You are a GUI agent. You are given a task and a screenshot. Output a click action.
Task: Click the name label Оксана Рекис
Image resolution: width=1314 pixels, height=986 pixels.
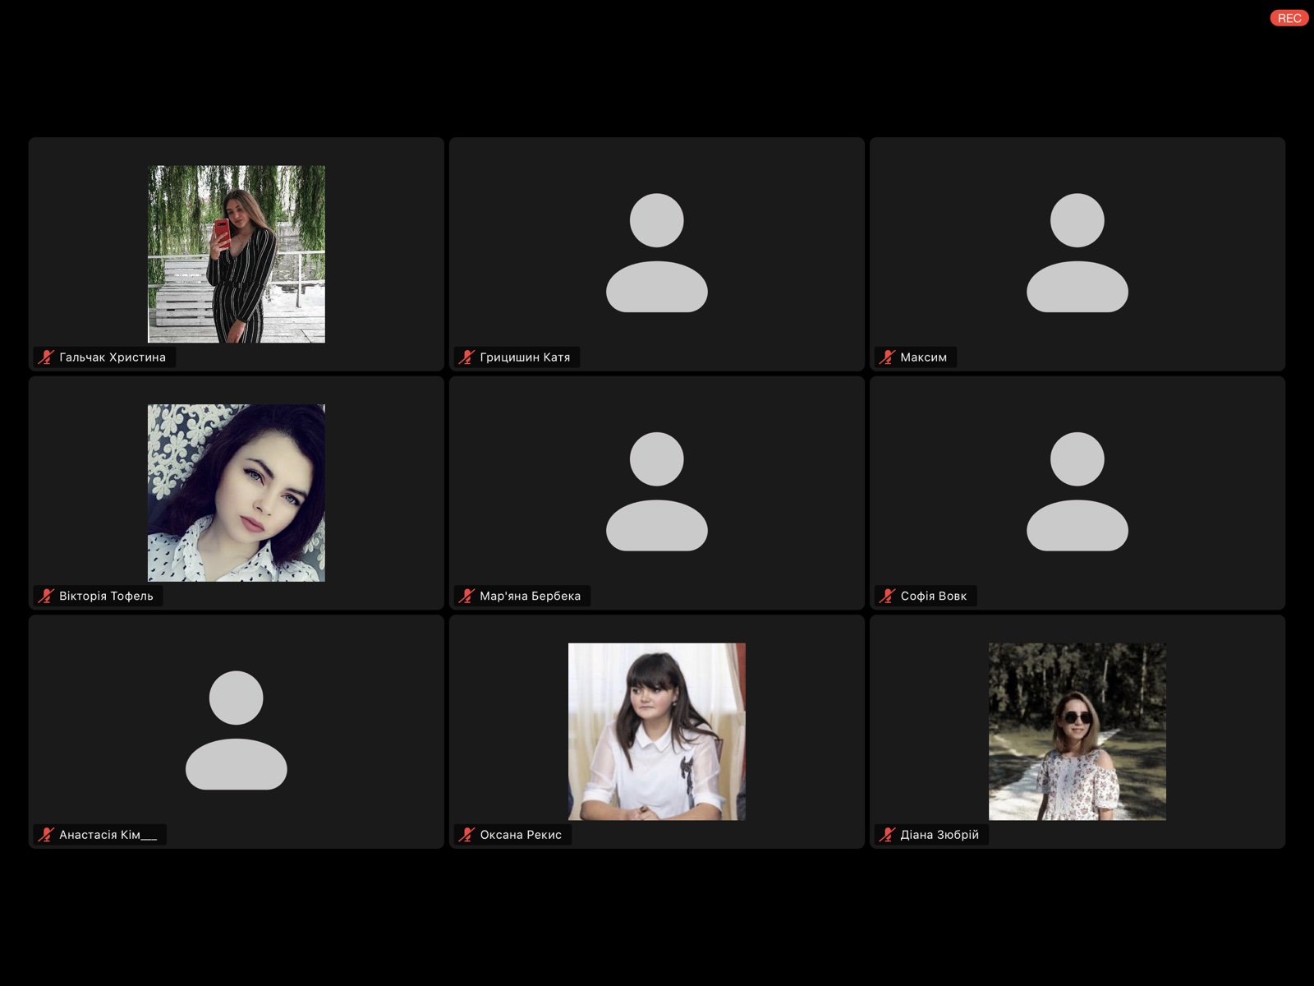(x=521, y=835)
